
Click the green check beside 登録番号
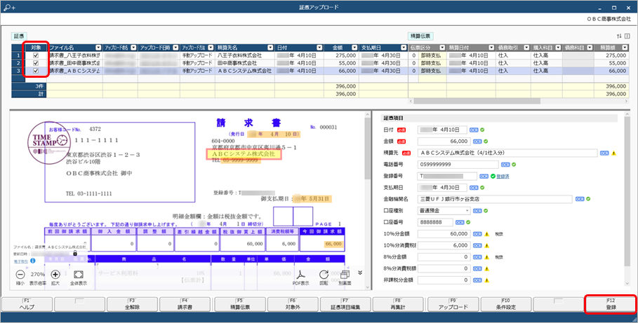click(x=493, y=177)
